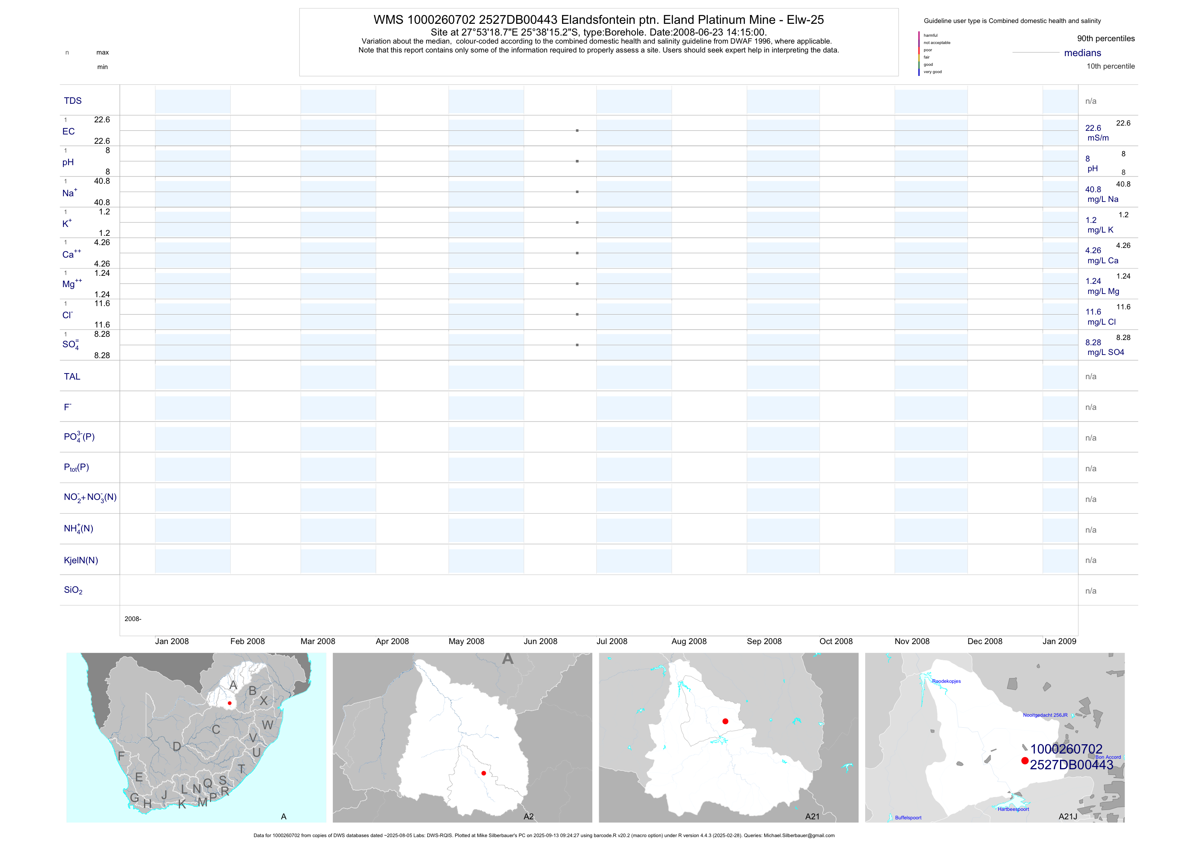The width and height of the screenshot is (1198, 848).
Task: Click the pH data point marker
Action: tap(577, 162)
